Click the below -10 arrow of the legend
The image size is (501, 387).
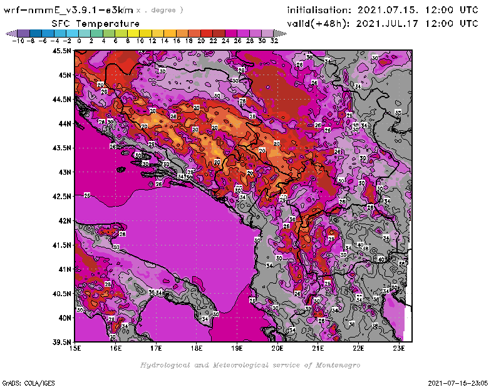coord(11,33)
